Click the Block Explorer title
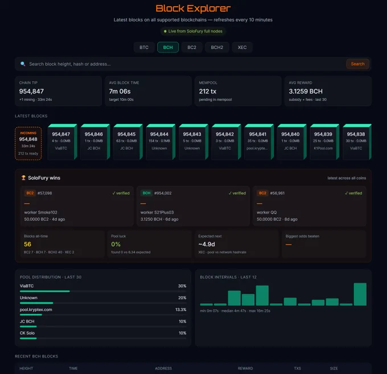This screenshot has width=387, height=374. coord(193,9)
